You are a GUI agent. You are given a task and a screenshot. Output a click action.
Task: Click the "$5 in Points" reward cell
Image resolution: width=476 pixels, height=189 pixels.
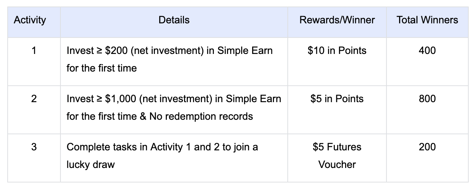click(337, 99)
